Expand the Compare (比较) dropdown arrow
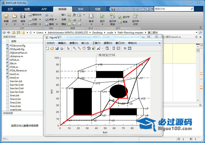The image size is (205, 143). (40, 19)
